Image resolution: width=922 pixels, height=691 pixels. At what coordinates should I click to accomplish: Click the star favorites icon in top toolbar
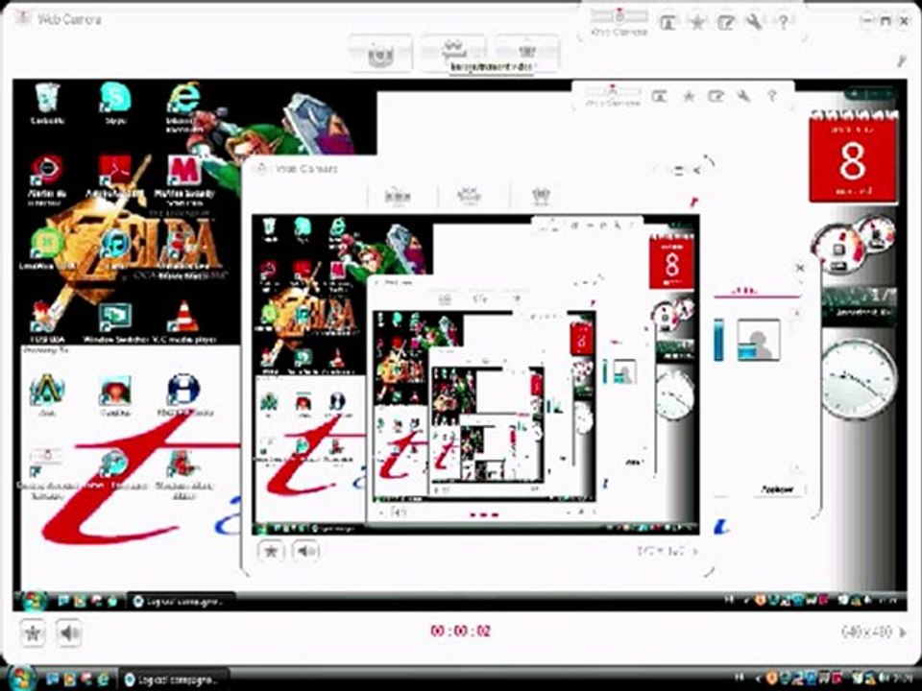point(697,22)
